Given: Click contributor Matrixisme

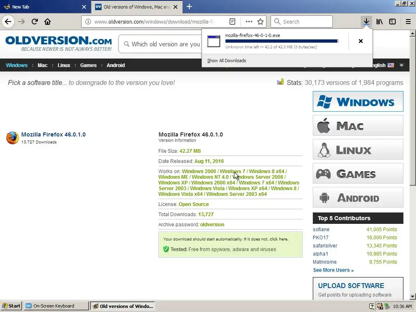Looking at the screenshot, I should click(325, 262).
